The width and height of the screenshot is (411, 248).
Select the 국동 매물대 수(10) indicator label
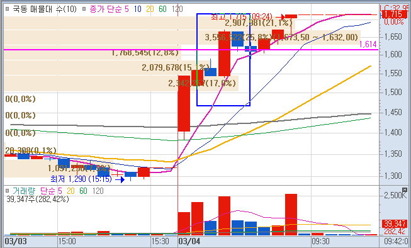pyautogui.click(x=45, y=9)
